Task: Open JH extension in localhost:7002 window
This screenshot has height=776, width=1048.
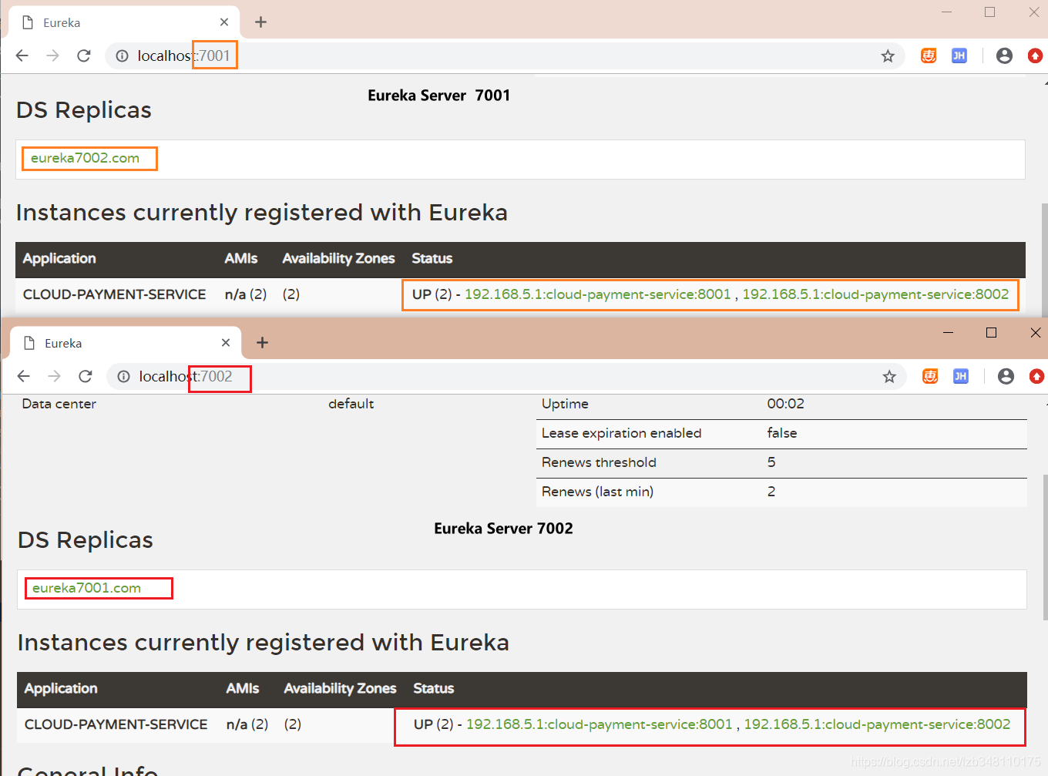Action: coord(961,376)
